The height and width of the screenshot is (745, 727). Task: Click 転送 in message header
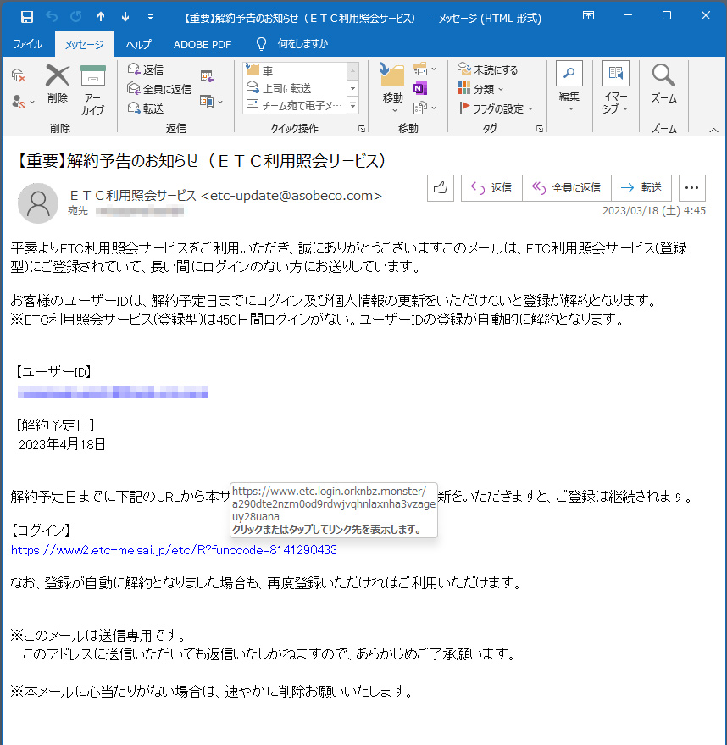coord(641,188)
